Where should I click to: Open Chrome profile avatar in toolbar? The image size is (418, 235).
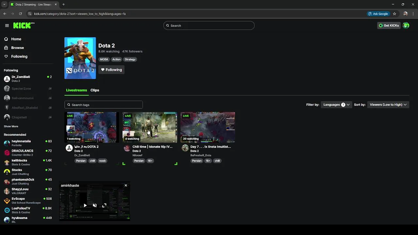(405, 14)
